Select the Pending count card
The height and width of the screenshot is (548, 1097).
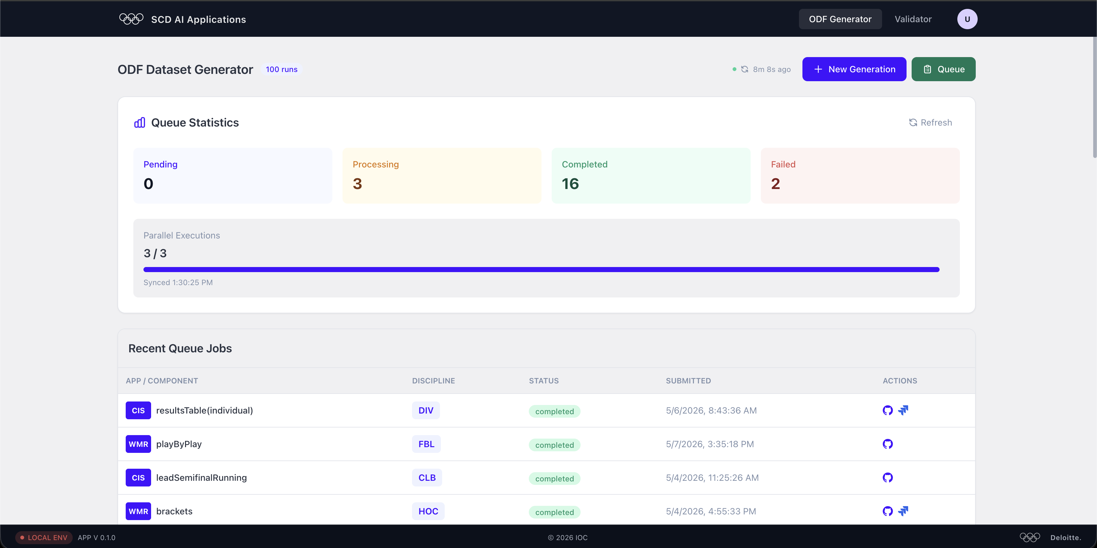tap(233, 176)
